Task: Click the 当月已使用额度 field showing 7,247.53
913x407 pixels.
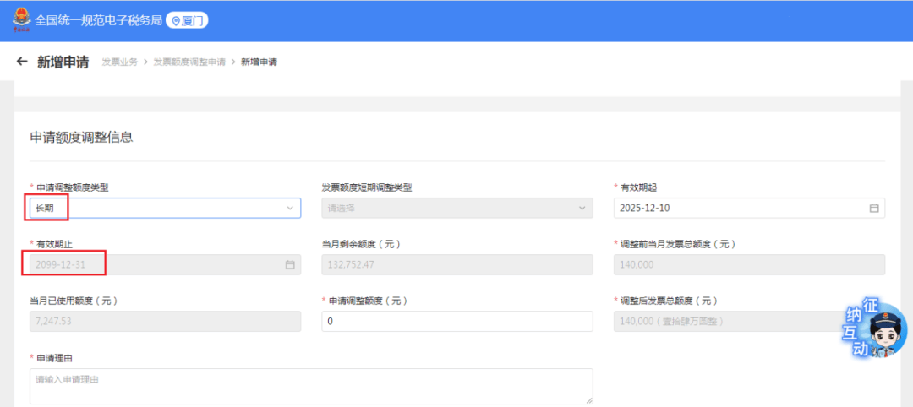Action: tap(165, 322)
